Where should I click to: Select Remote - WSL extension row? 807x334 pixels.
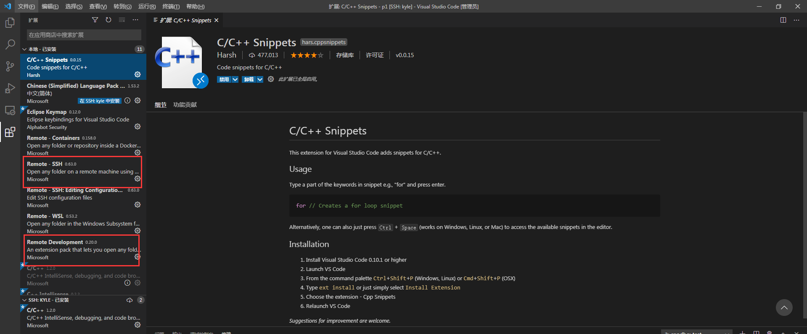pos(83,224)
